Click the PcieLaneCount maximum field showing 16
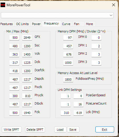The height and width of the screenshot is (137, 119). 78,104
